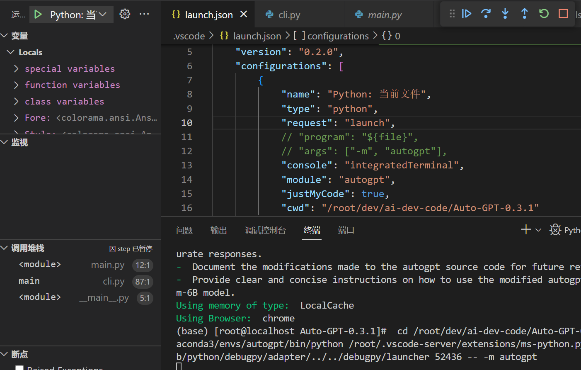Viewport: 581px width, 370px height.
Task: Expand the Fore colorama variable
Action: pyautogui.click(x=16, y=117)
